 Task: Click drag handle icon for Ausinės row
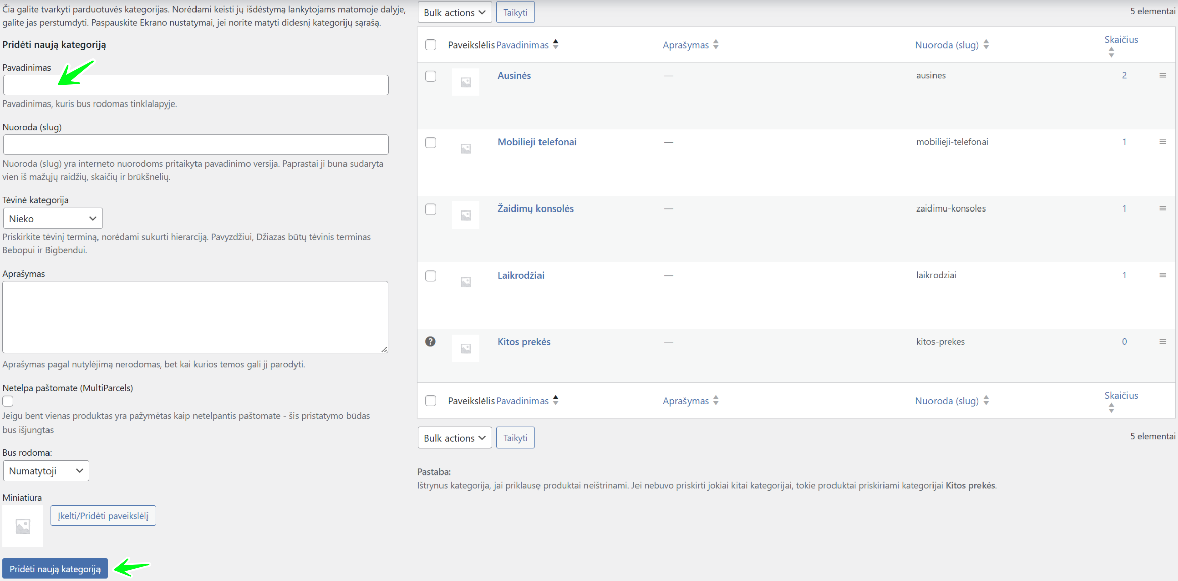pos(1162,75)
